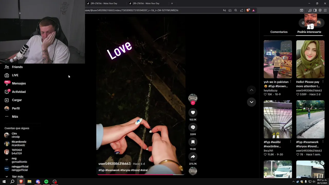Open the Windows Start button
The height and width of the screenshot is (185, 329).
tap(4, 182)
